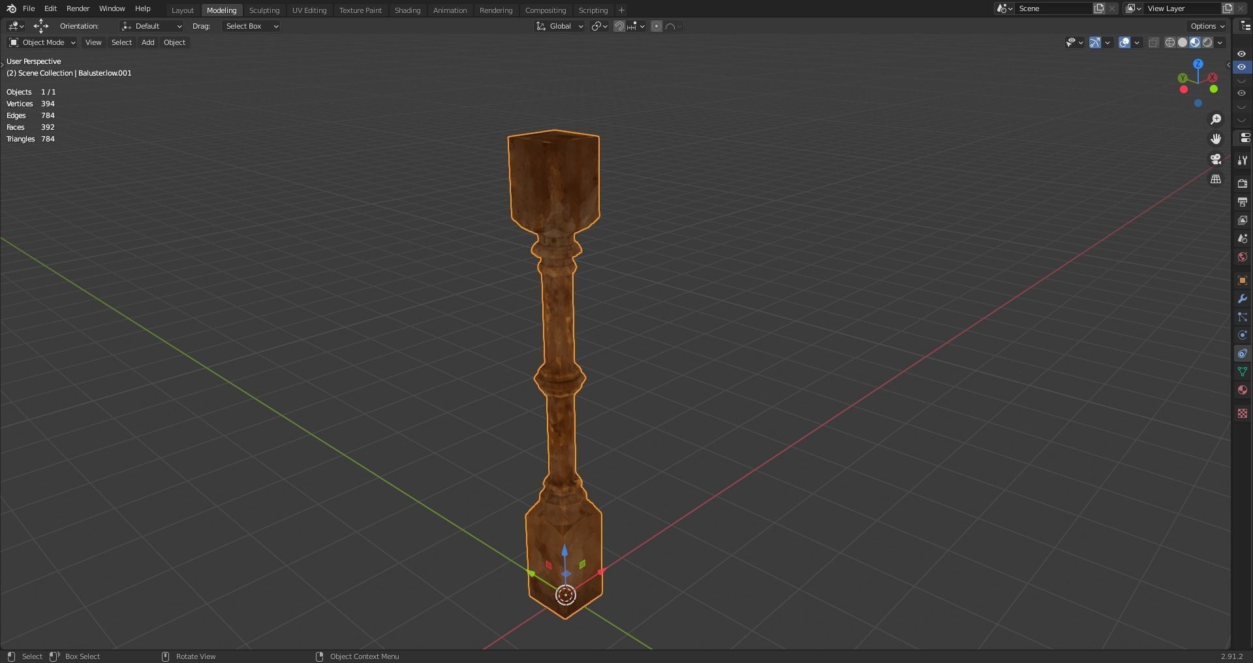Open the viewport Select menu

[x=121, y=42]
